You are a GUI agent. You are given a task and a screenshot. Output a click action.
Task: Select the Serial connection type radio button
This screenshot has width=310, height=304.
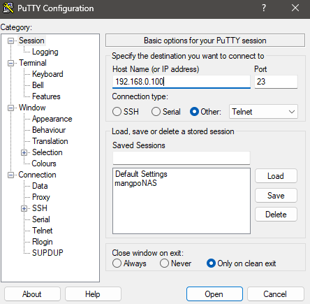click(156, 112)
